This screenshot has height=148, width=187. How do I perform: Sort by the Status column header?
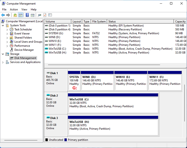(140, 21)
